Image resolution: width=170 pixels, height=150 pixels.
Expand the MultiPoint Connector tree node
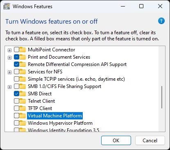(9, 50)
